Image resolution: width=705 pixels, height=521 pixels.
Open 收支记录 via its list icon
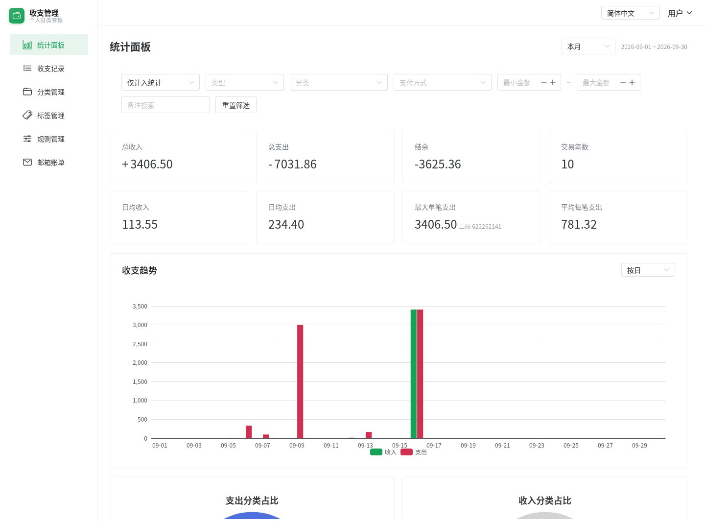[27, 69]
